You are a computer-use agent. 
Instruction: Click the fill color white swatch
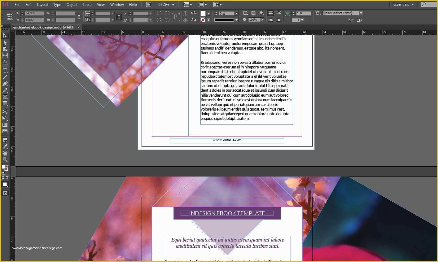coord(203,13)
